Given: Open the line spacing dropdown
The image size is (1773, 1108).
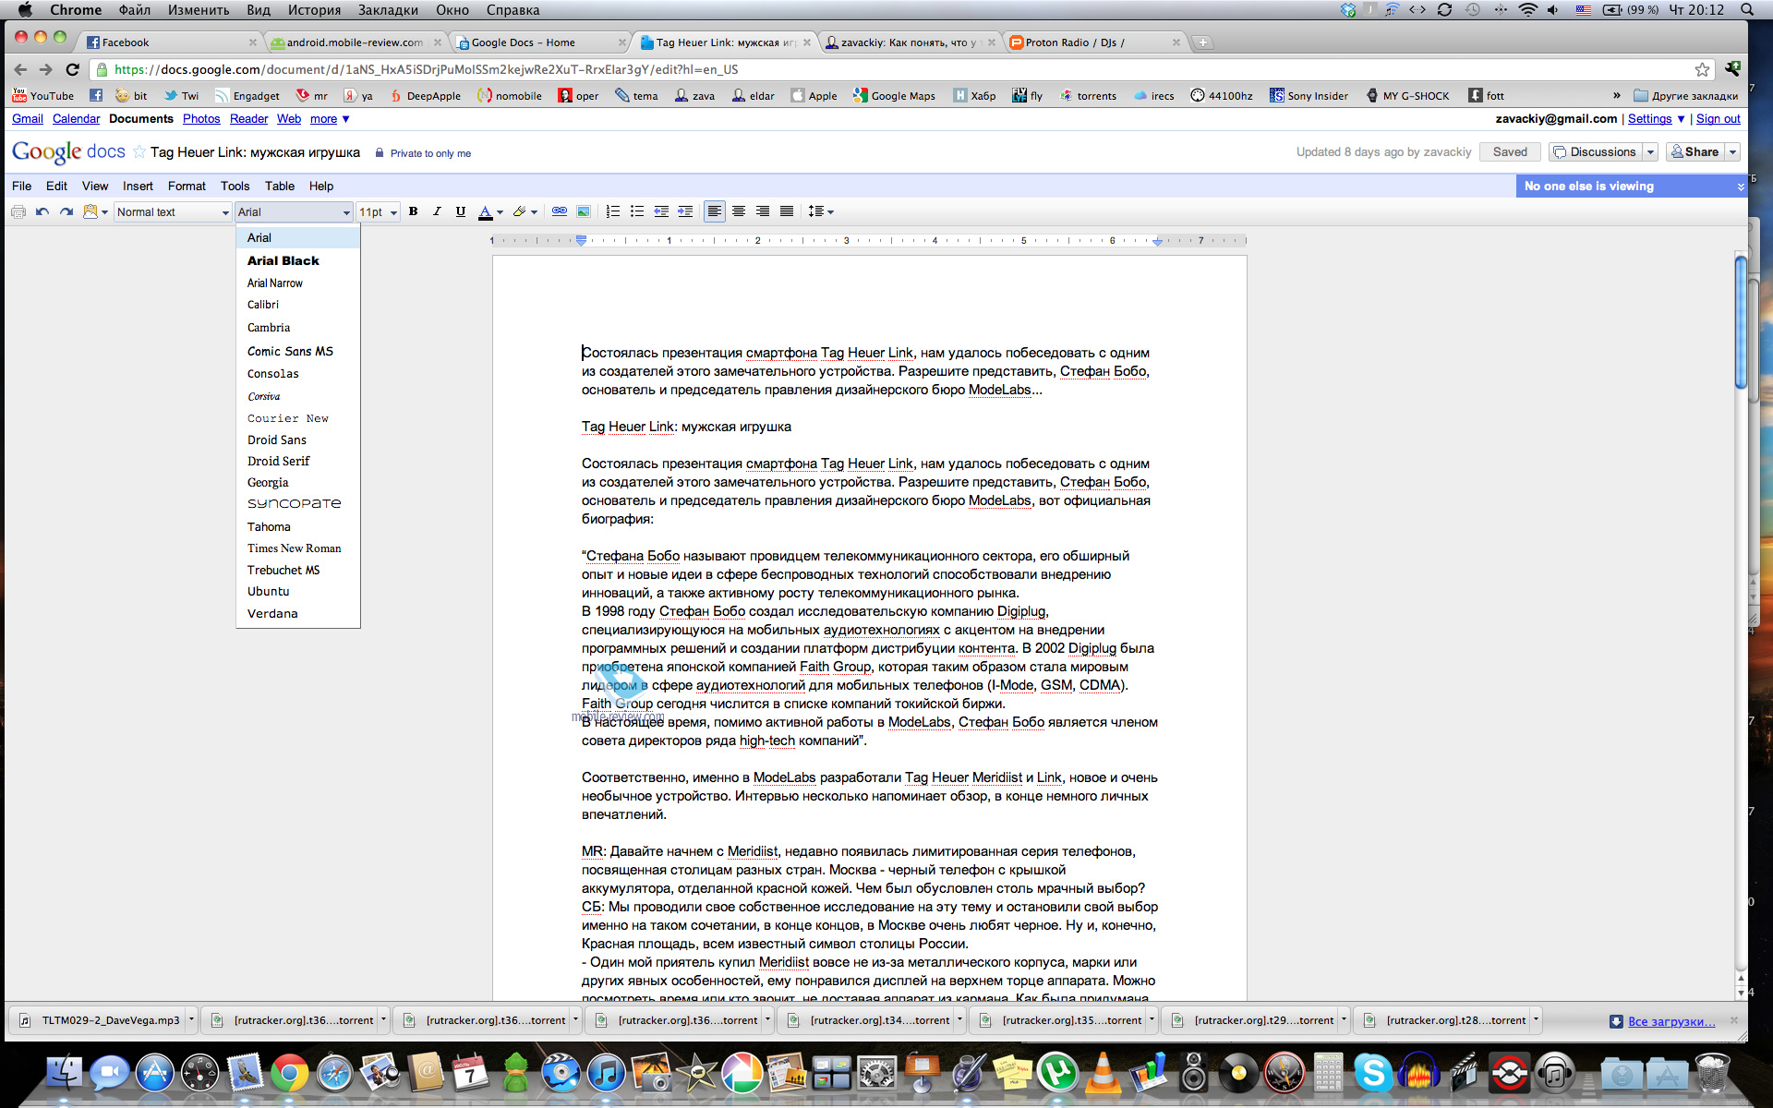Looking at the screenshot, I should click(820, 211).
